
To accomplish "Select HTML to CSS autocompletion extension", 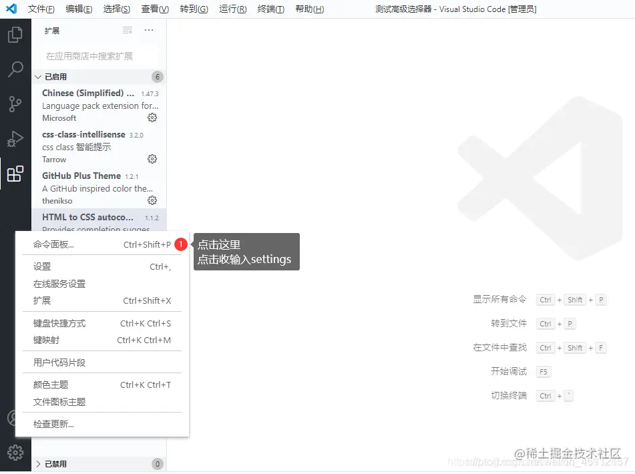I will [x=99, y=220].
